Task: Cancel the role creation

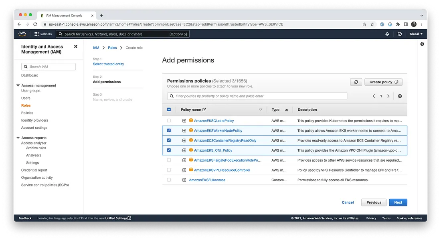Action: [348, 202]
